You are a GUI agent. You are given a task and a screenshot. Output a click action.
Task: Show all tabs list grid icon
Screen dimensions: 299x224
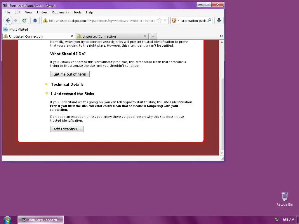coord(221,36)
